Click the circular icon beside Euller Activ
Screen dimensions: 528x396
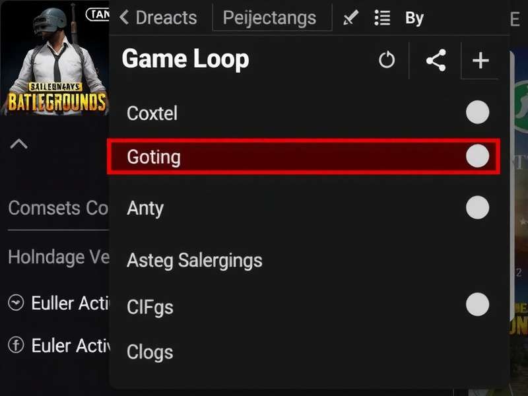pyautogui.click(x=15, y=303)
